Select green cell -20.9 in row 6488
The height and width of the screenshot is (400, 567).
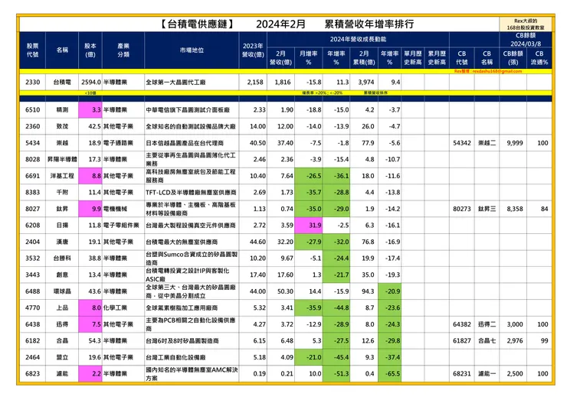click(x=390, y=291)
